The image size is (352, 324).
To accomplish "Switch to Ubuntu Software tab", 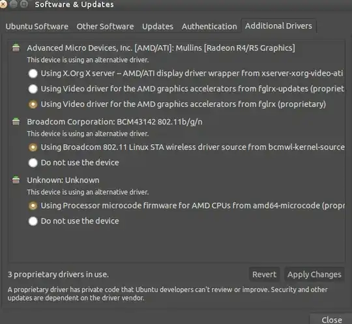I will coord(37,26).
